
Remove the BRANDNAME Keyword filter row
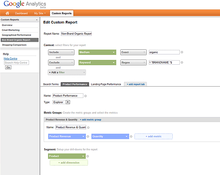click(182, 62)
